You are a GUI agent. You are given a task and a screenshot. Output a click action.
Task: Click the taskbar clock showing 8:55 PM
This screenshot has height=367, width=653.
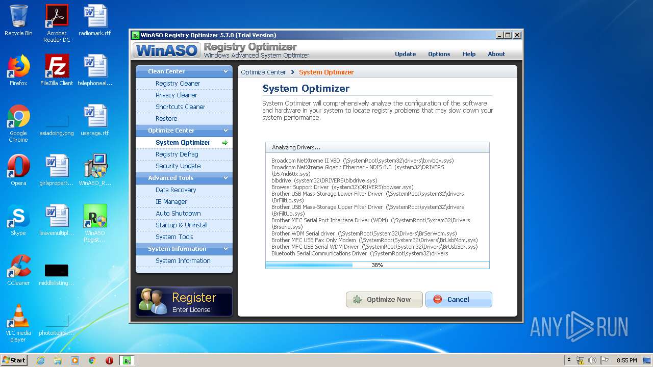coord(626,360)
